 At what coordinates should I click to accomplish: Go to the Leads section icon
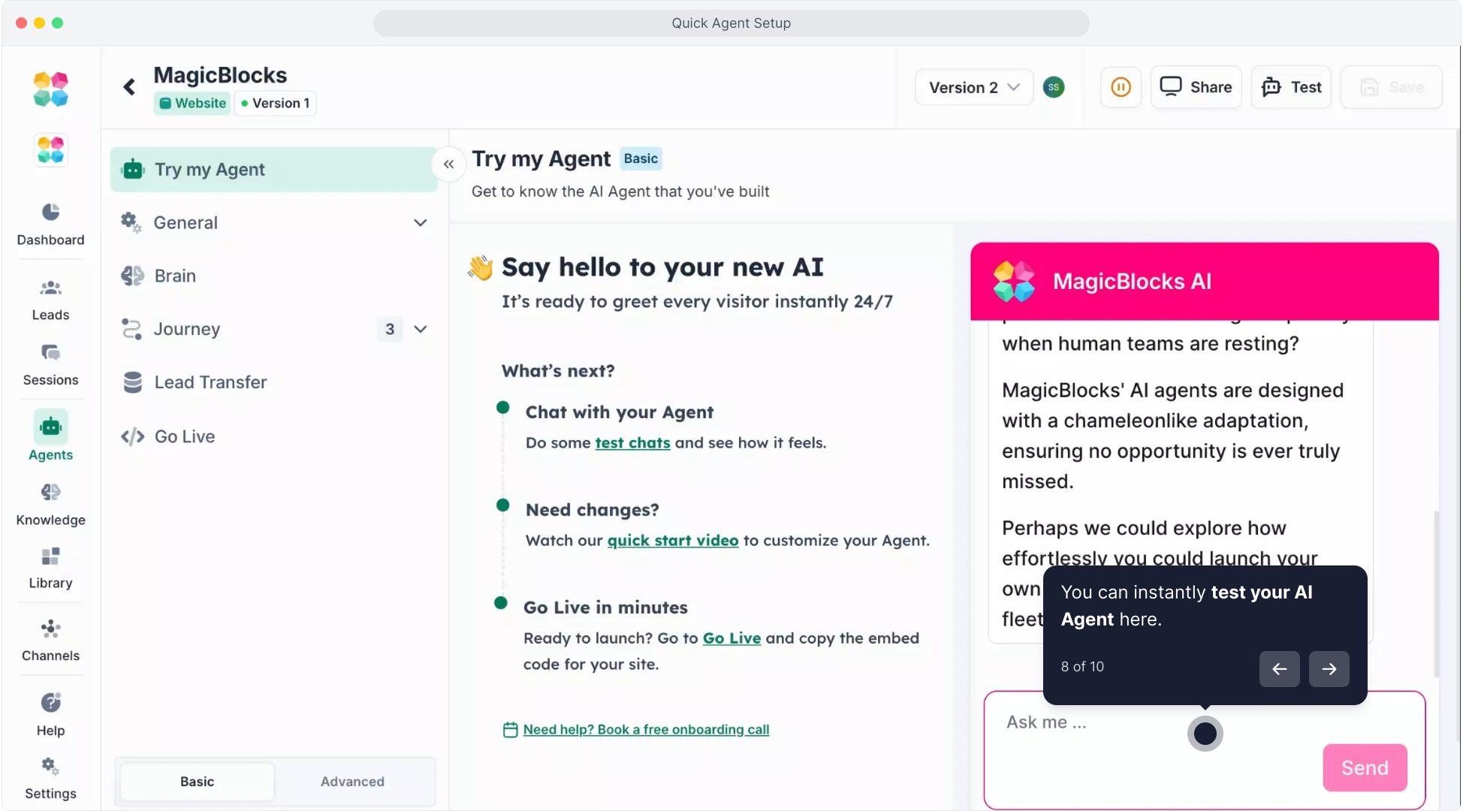point(50,288)
